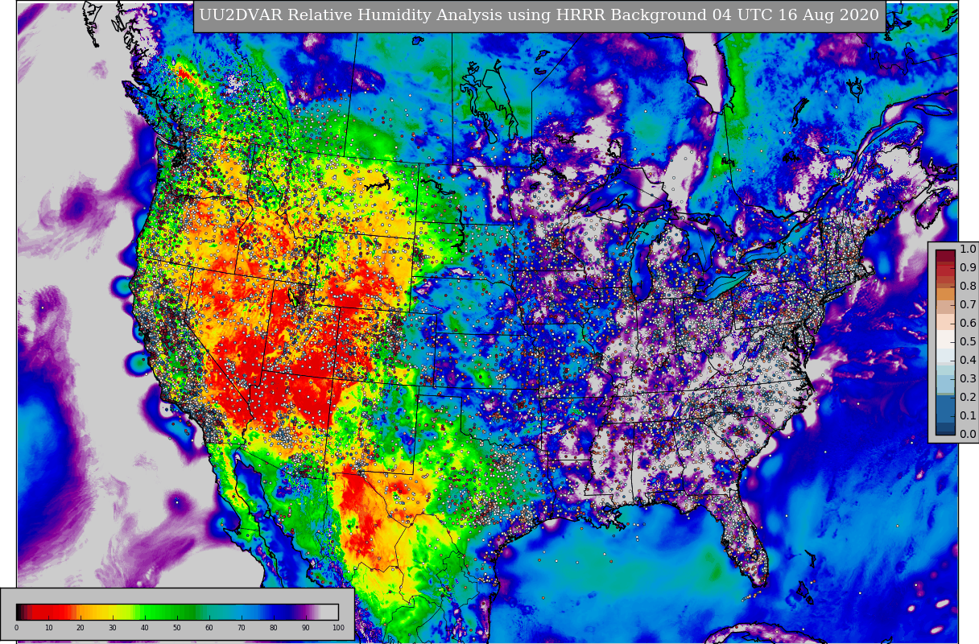Viewport: 979px width, 644px height.
Task: Click the 0.2 label on the right colorbar
Action: (968, 397)
